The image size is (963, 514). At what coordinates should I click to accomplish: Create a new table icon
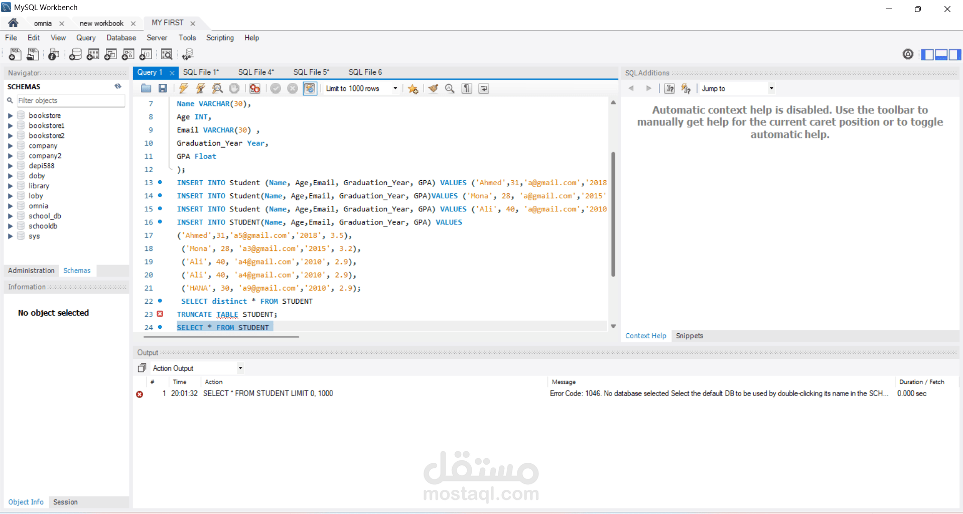pyautogui.click(x=93, y=54)
